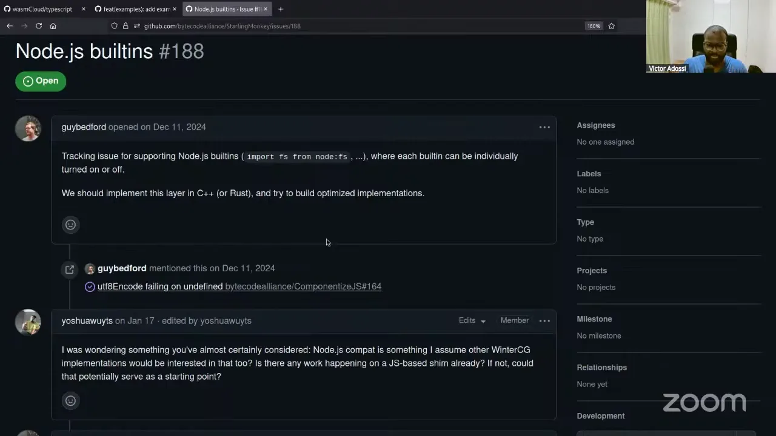Screen dimensions: 776x436
Task: Click the Labels sidebar heading
Action: pos(589,174)
